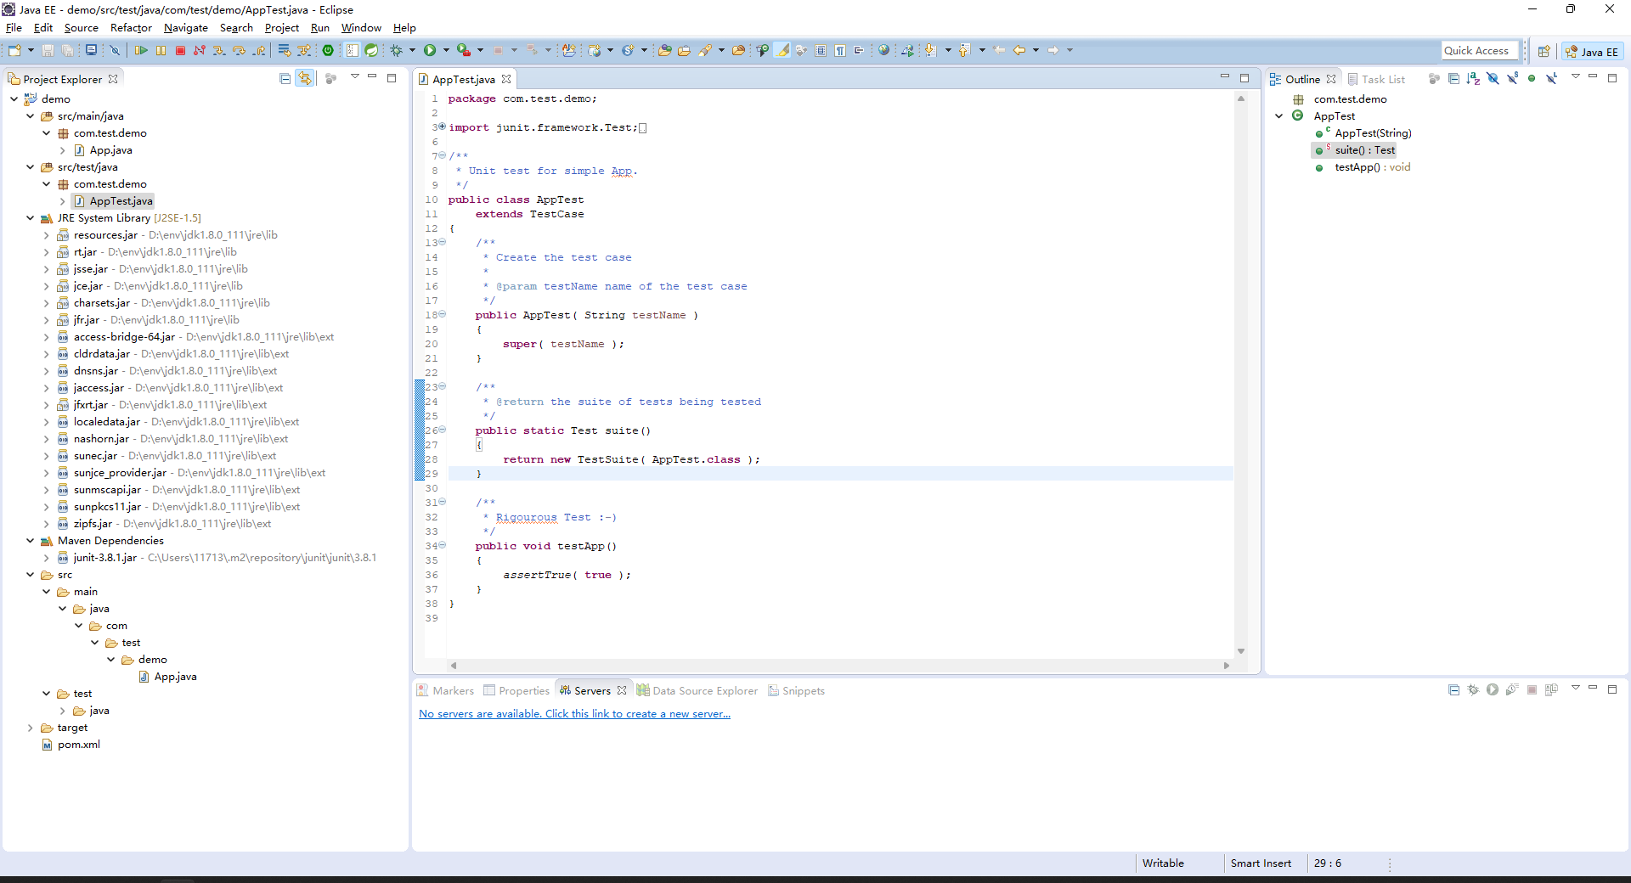The height and width of the screenshot is (883, 1631).
Task: Collapse the JRE System Library node
Action: 31,218
